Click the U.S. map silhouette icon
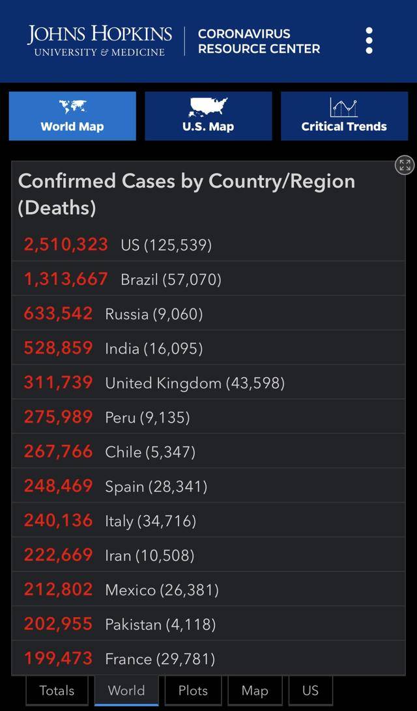Screen dimensions: 417x711 pos(208,107)
